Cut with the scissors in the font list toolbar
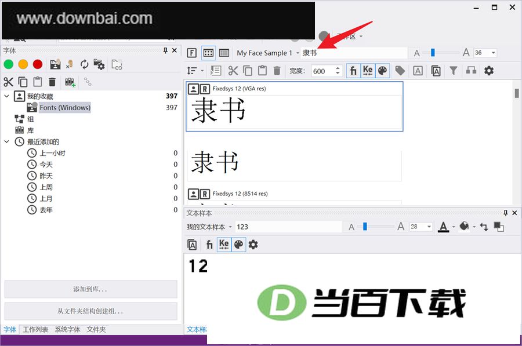This screenshot has height=346, width=522. pos(233,71)
